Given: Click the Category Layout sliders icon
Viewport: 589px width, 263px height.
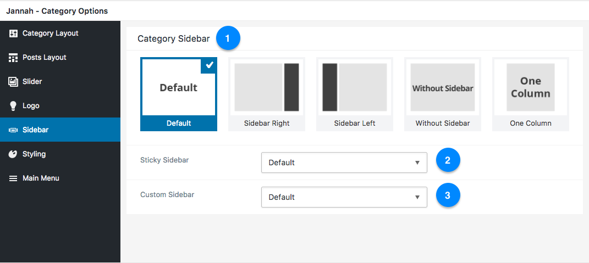Looking at the screenshot, I should [13, 33].
